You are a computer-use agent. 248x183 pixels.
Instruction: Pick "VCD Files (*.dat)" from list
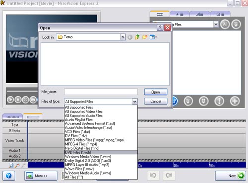coord(101,132)
